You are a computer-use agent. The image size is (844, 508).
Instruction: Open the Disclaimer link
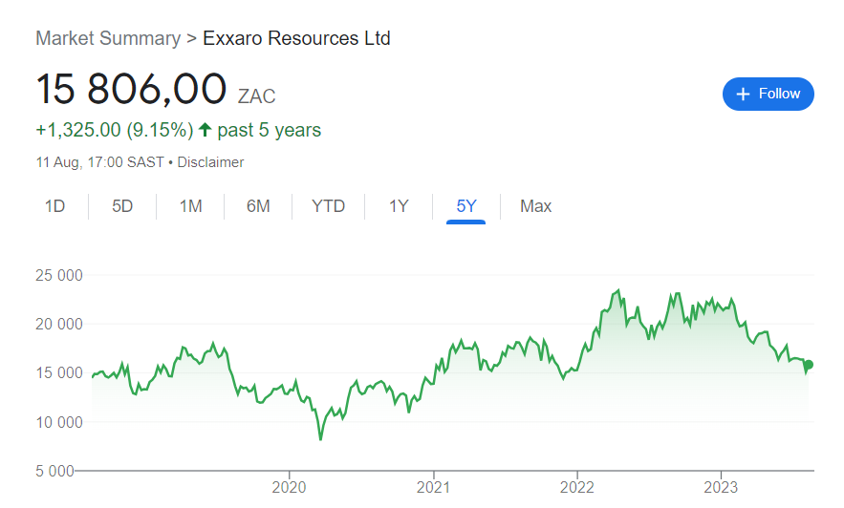pos(210,162)
